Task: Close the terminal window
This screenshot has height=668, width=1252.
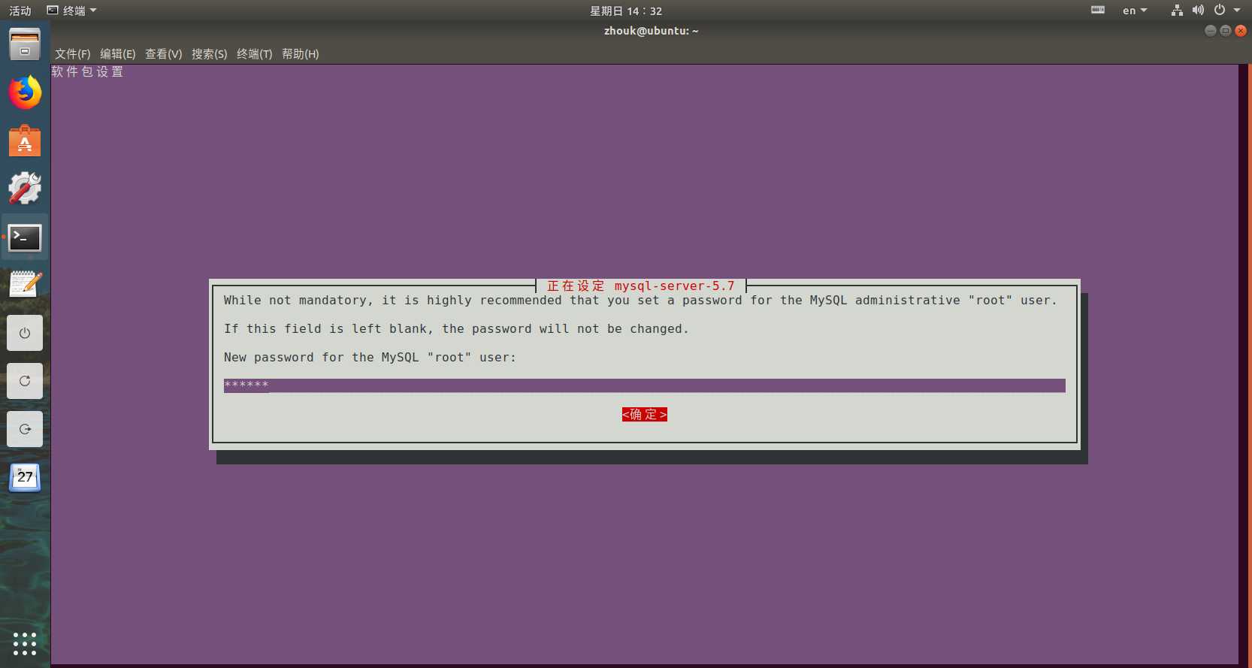Action: tap(1241, 31)
